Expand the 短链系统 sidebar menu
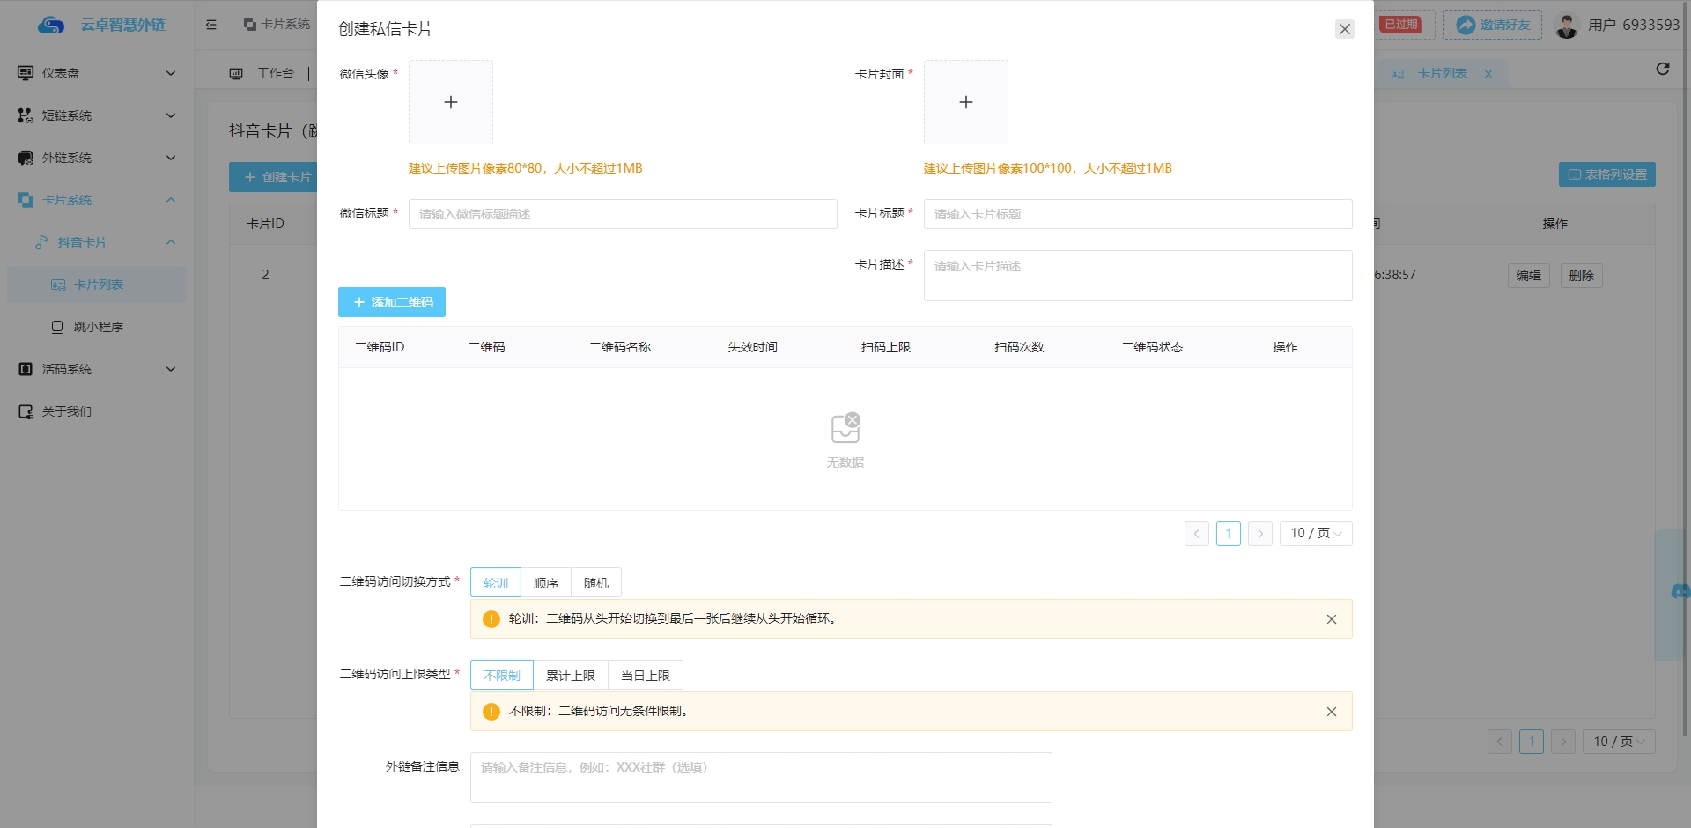 pos(97,115)
